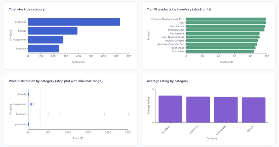Click the beauty bar in Average rating chart

(x=253, y=110)
